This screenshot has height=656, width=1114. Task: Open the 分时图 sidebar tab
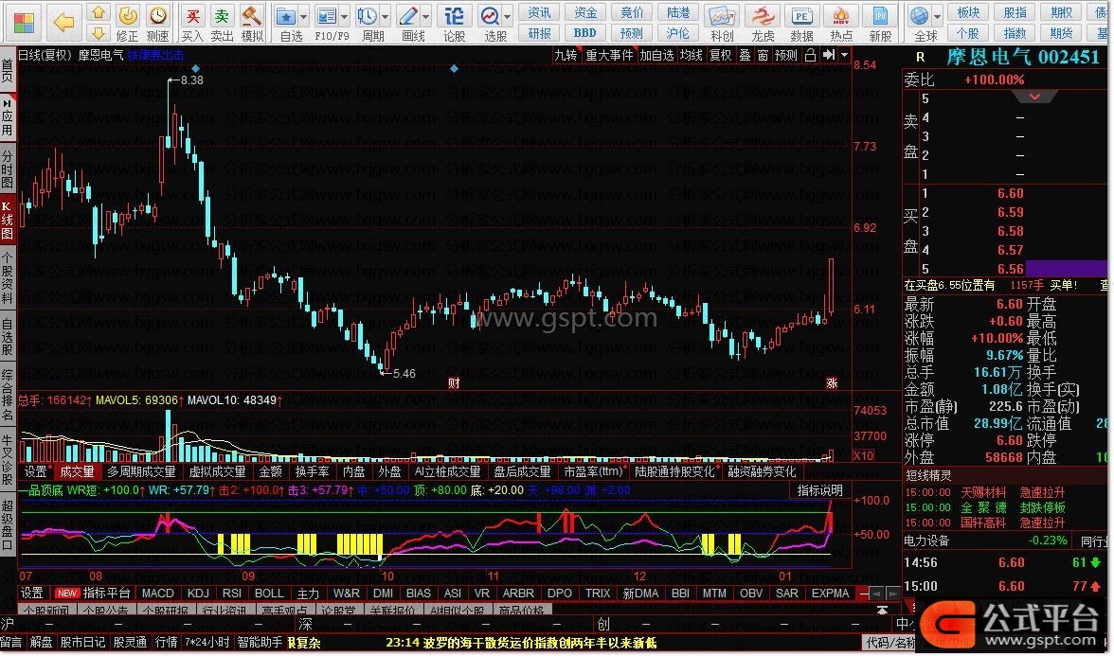[8, 168]
